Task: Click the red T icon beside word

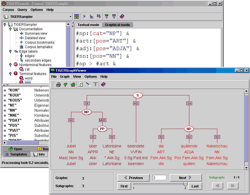Action: (x=21, y=78)
